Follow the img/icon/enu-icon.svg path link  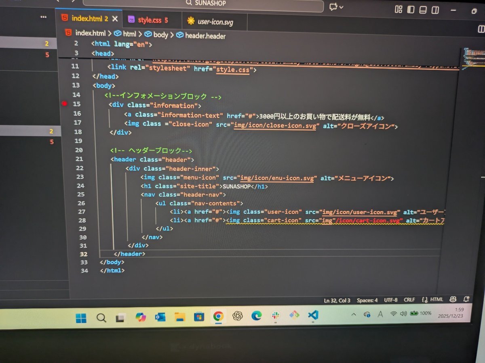[x=277, y=178]
